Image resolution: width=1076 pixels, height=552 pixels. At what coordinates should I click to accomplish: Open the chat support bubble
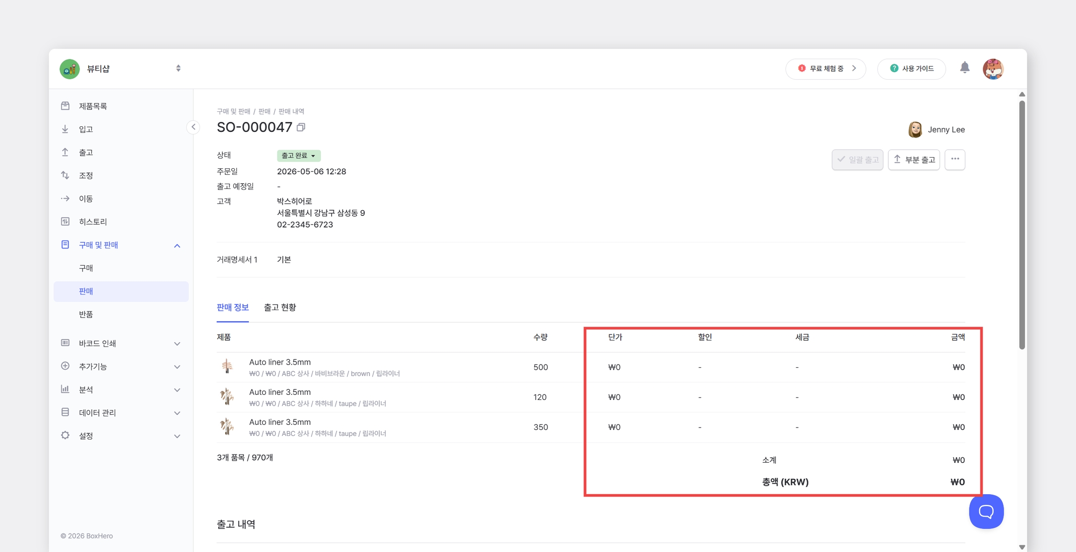tap(986, 511)
